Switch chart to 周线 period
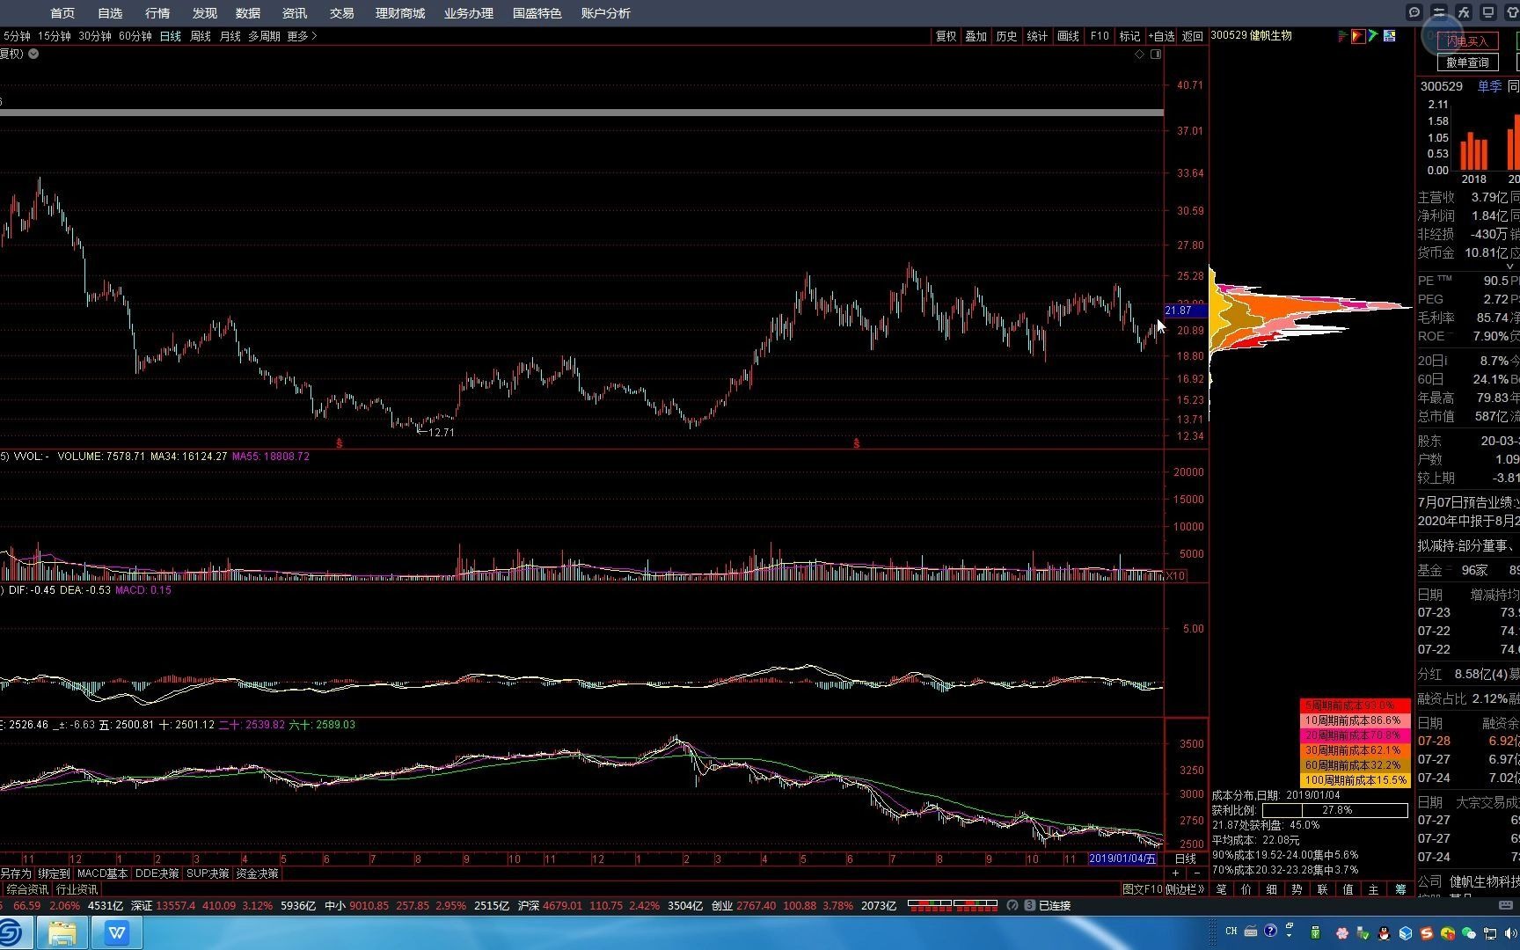 201,36
